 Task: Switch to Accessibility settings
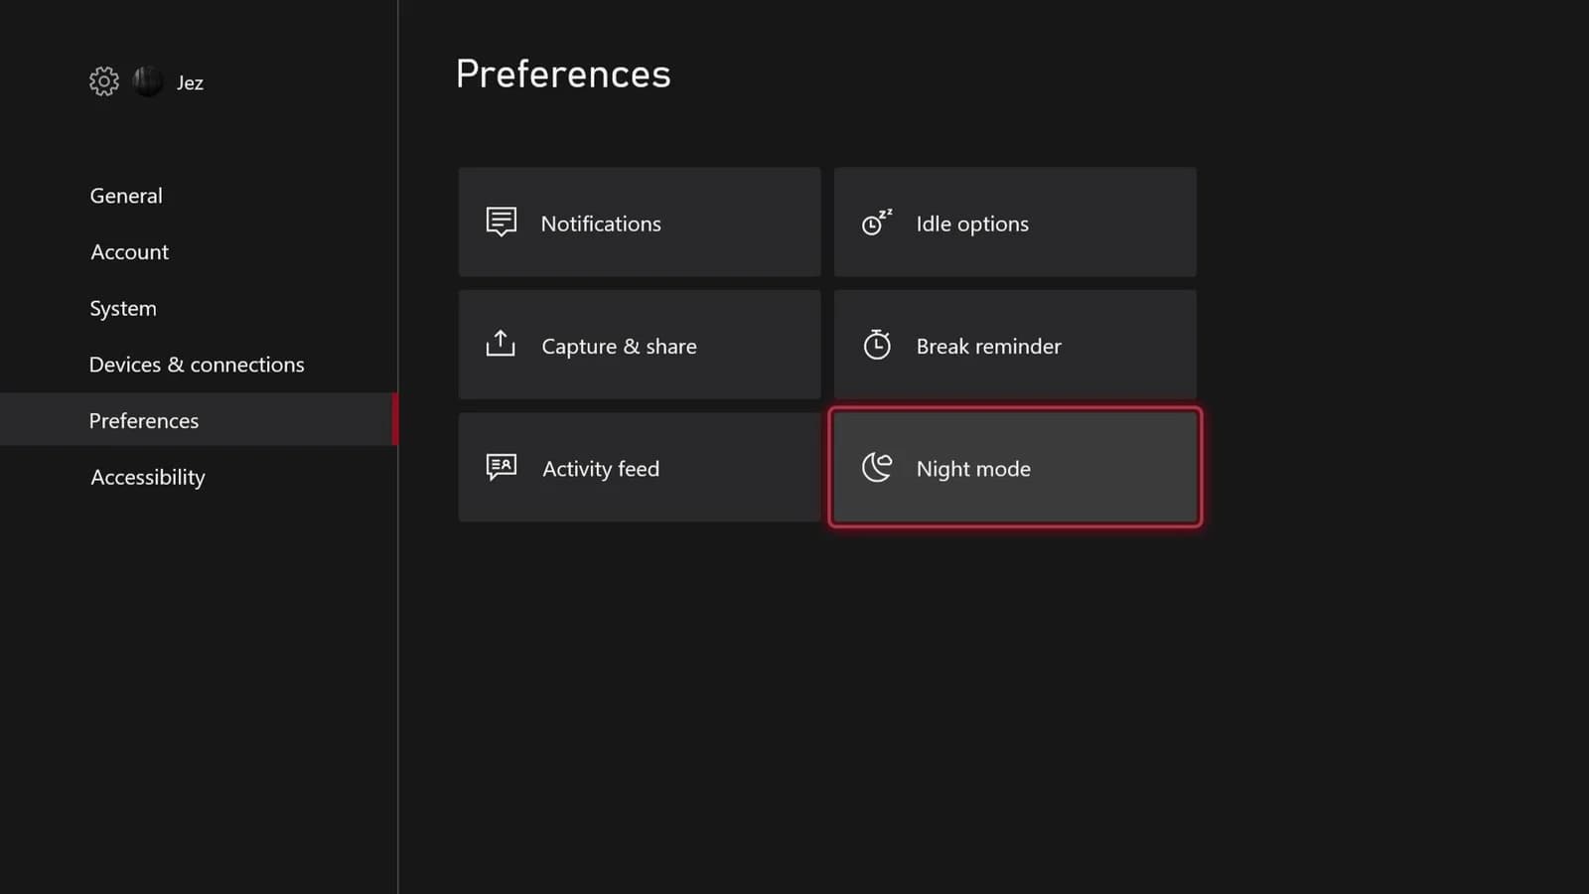click(148, 477)
